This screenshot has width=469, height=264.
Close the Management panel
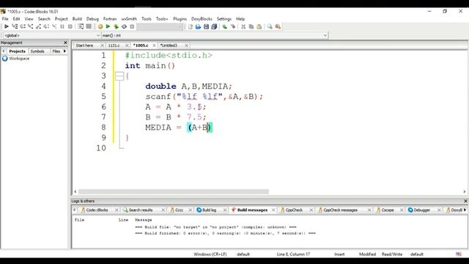65,43
